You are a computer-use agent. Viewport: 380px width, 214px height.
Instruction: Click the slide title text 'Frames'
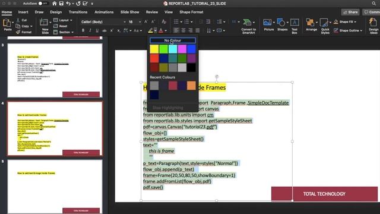[216, 87]
